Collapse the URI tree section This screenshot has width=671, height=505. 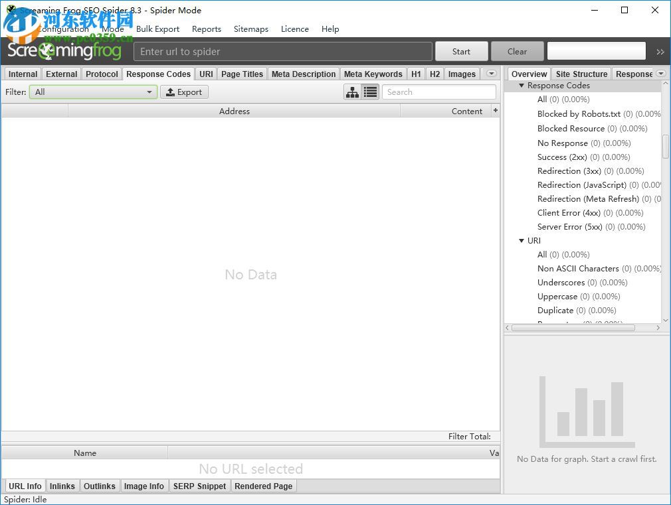pos(522,241)
